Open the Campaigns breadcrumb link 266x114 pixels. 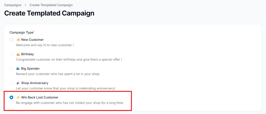click(x=13, y=5)
